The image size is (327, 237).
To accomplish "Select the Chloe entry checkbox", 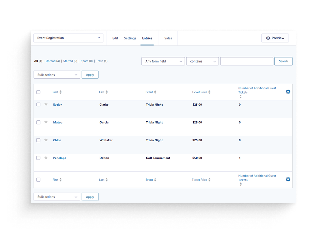I will (38, 140).
